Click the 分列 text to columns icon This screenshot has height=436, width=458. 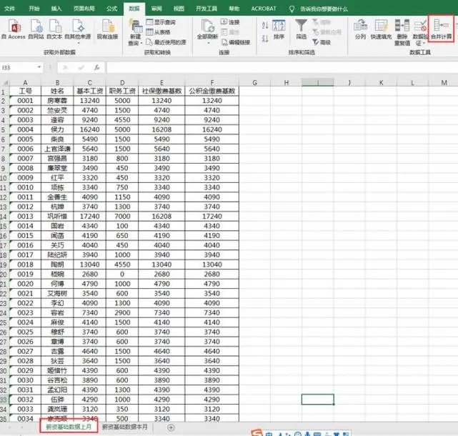(x=360, y=29)
